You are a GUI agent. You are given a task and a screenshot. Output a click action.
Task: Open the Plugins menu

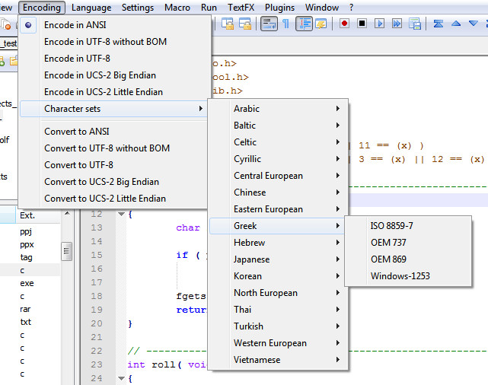pos(279,8)
